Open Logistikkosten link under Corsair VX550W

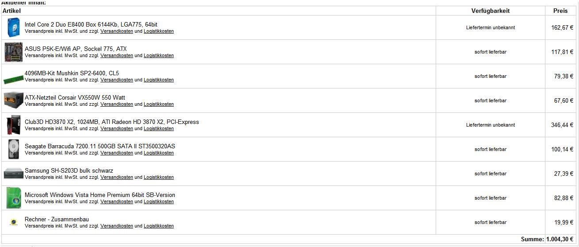[159, 104]
